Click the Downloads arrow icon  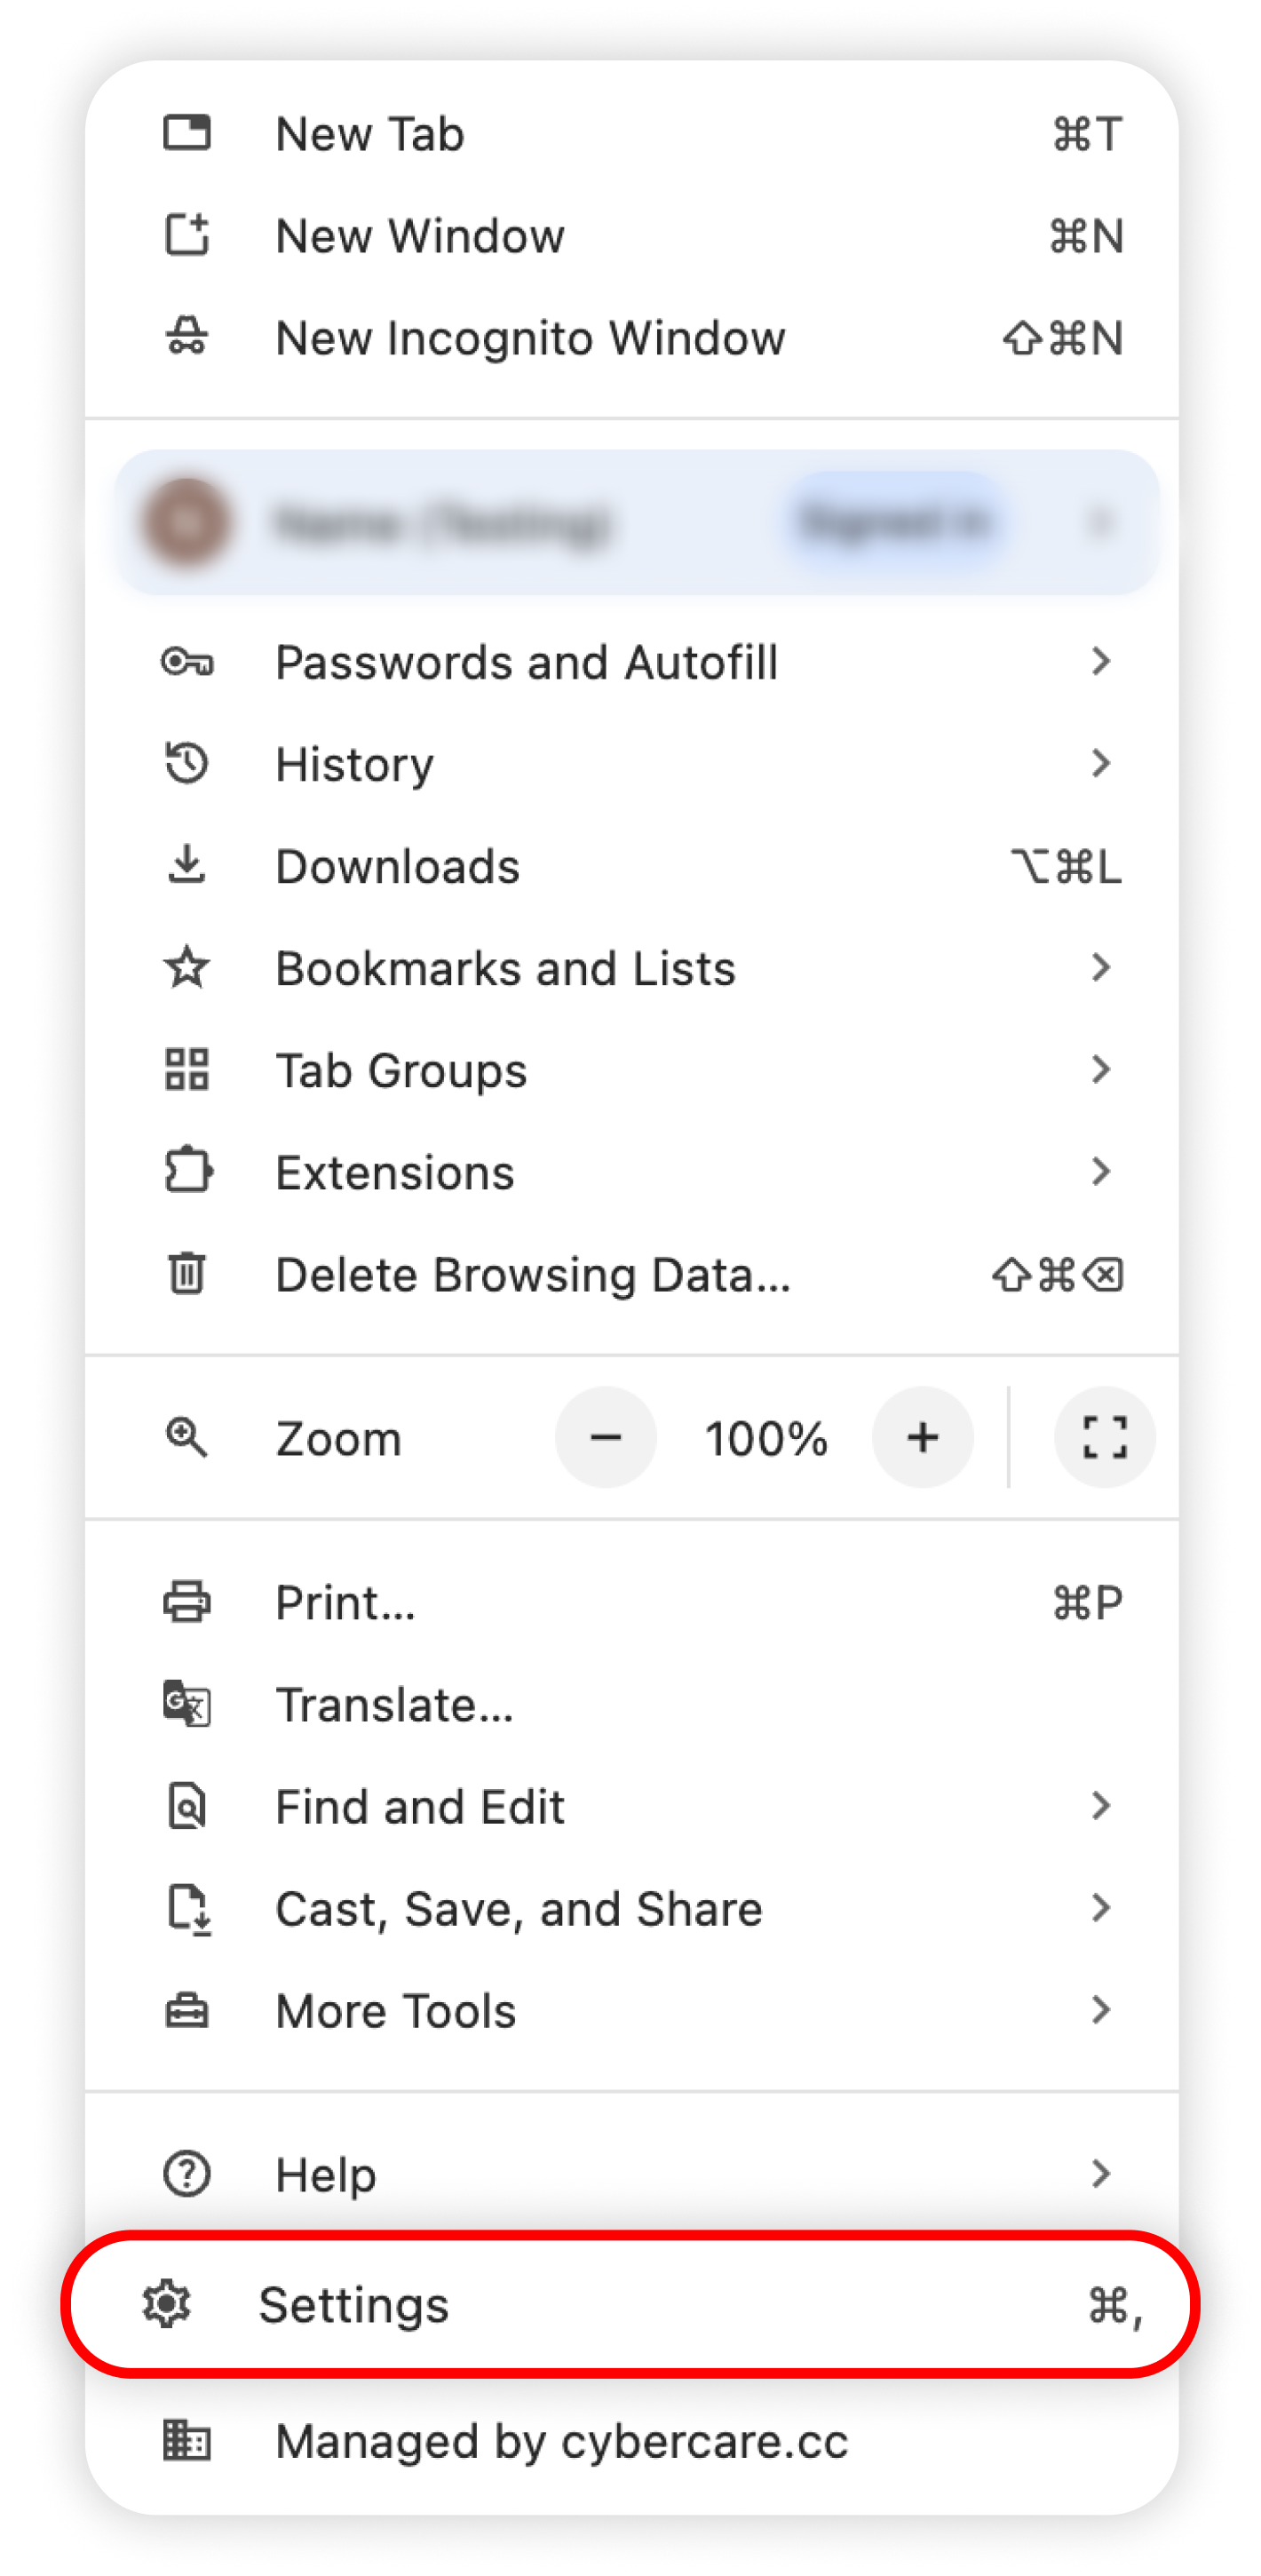point(186,865)
